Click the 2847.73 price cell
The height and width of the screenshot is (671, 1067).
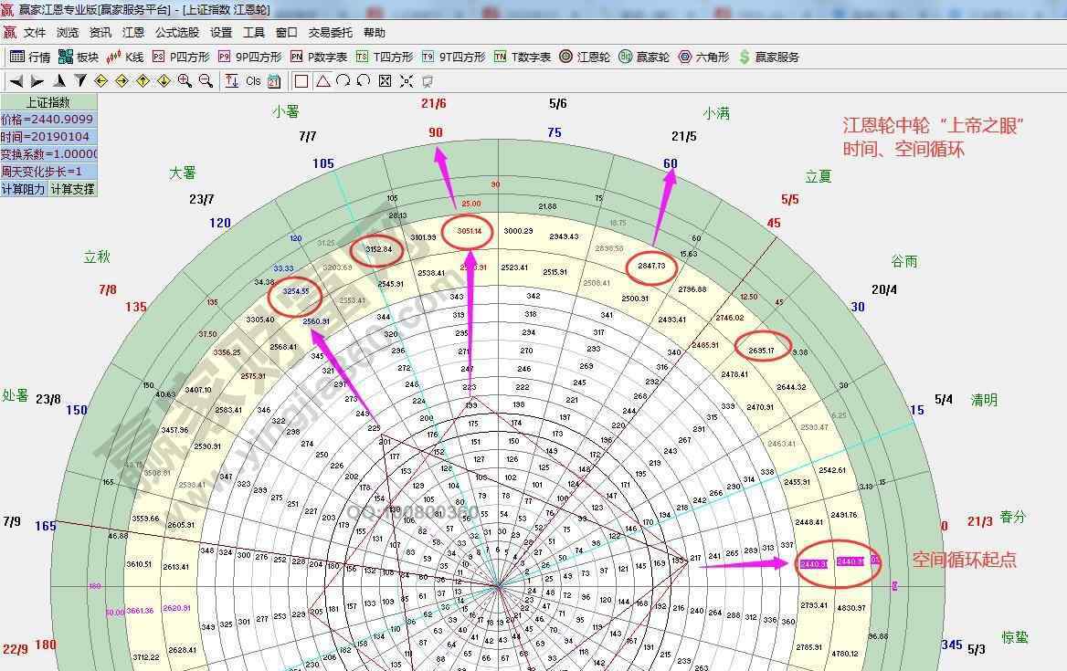click(x=651, y=266)
